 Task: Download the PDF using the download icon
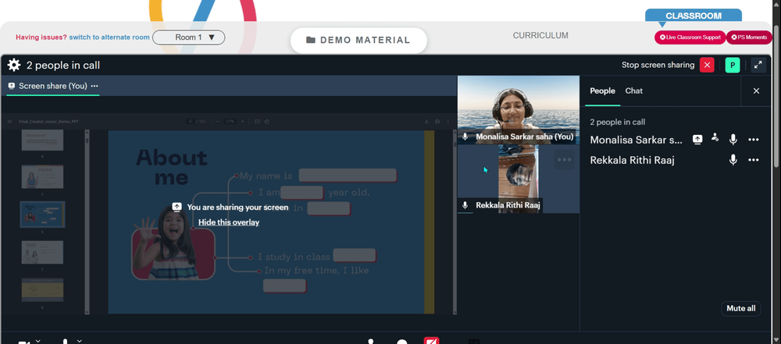426,122
